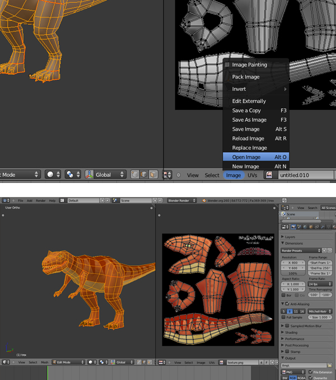Select the Constraints chain-link tab icon

316,227
